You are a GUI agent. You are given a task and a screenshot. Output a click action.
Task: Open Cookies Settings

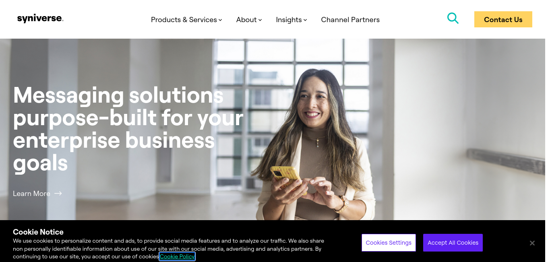(389, 243)
